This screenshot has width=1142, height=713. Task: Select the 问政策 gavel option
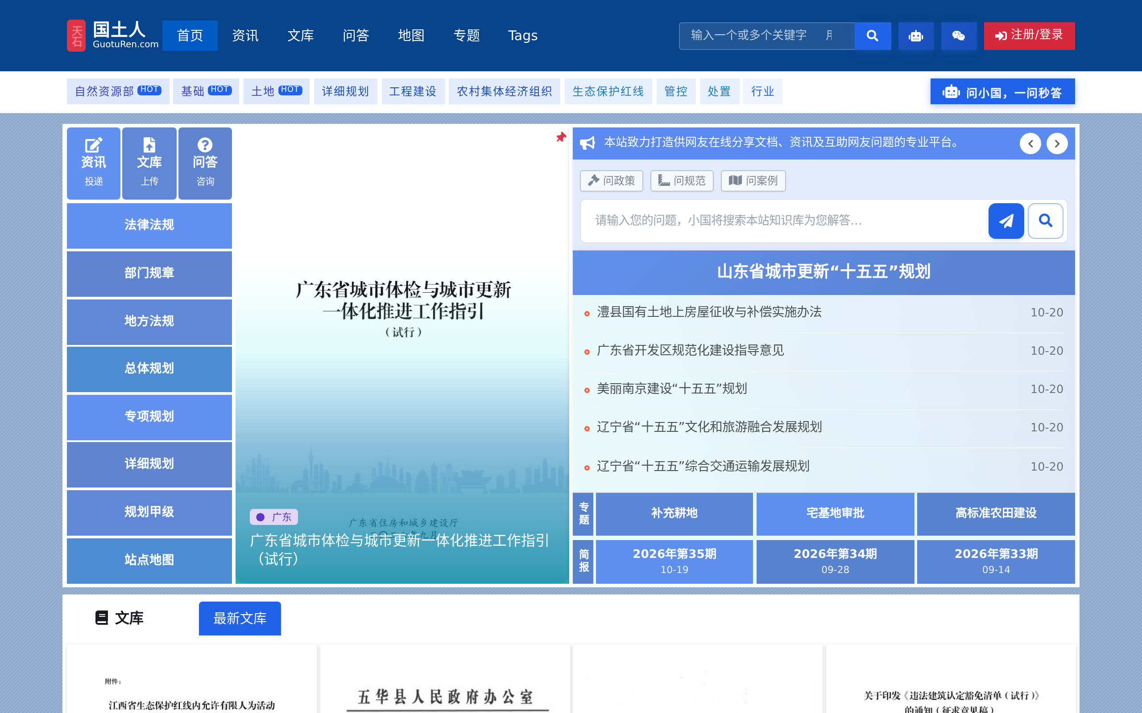(x=611, y=180)
